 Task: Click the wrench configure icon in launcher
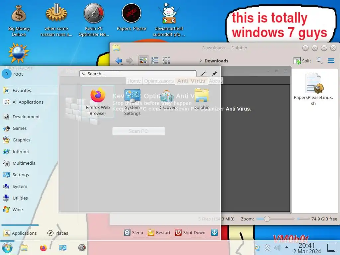[203, 74]
